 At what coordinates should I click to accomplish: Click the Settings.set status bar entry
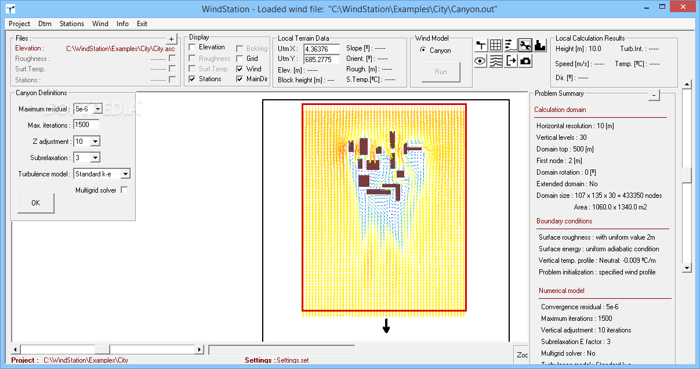(293, 360)
